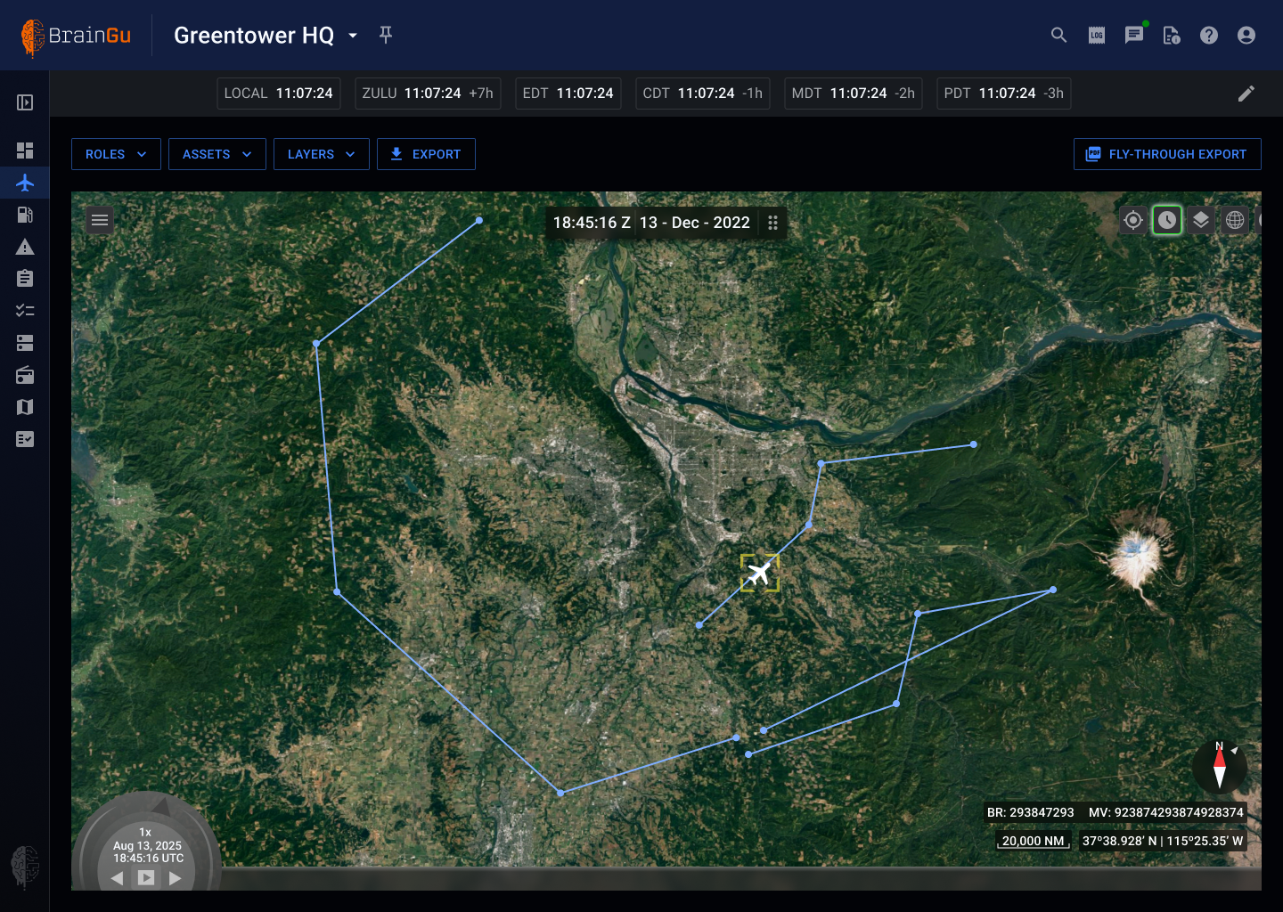
Task: Open the radio sidebar icon
Action: [25, 375]
